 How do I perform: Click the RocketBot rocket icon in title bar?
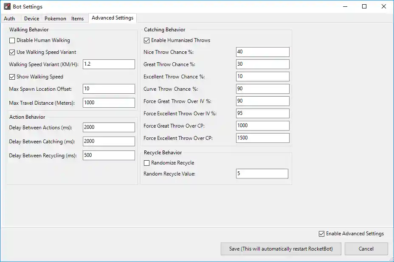7,7
